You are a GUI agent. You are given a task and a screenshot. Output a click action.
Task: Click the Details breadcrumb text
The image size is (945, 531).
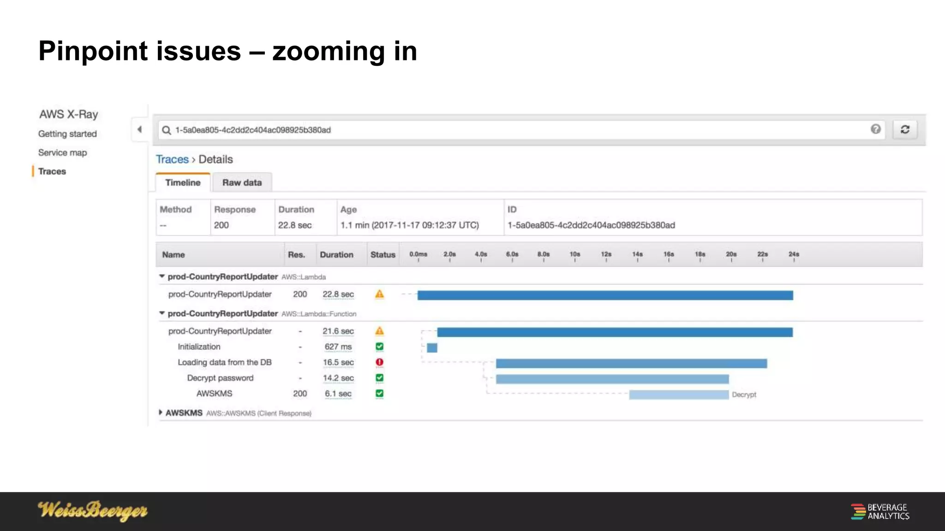pos(215,159)
